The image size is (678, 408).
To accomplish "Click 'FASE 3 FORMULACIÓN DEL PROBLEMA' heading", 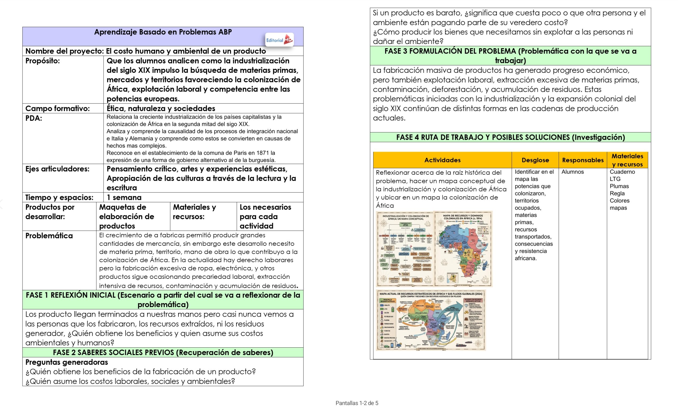I will [510, 56].
